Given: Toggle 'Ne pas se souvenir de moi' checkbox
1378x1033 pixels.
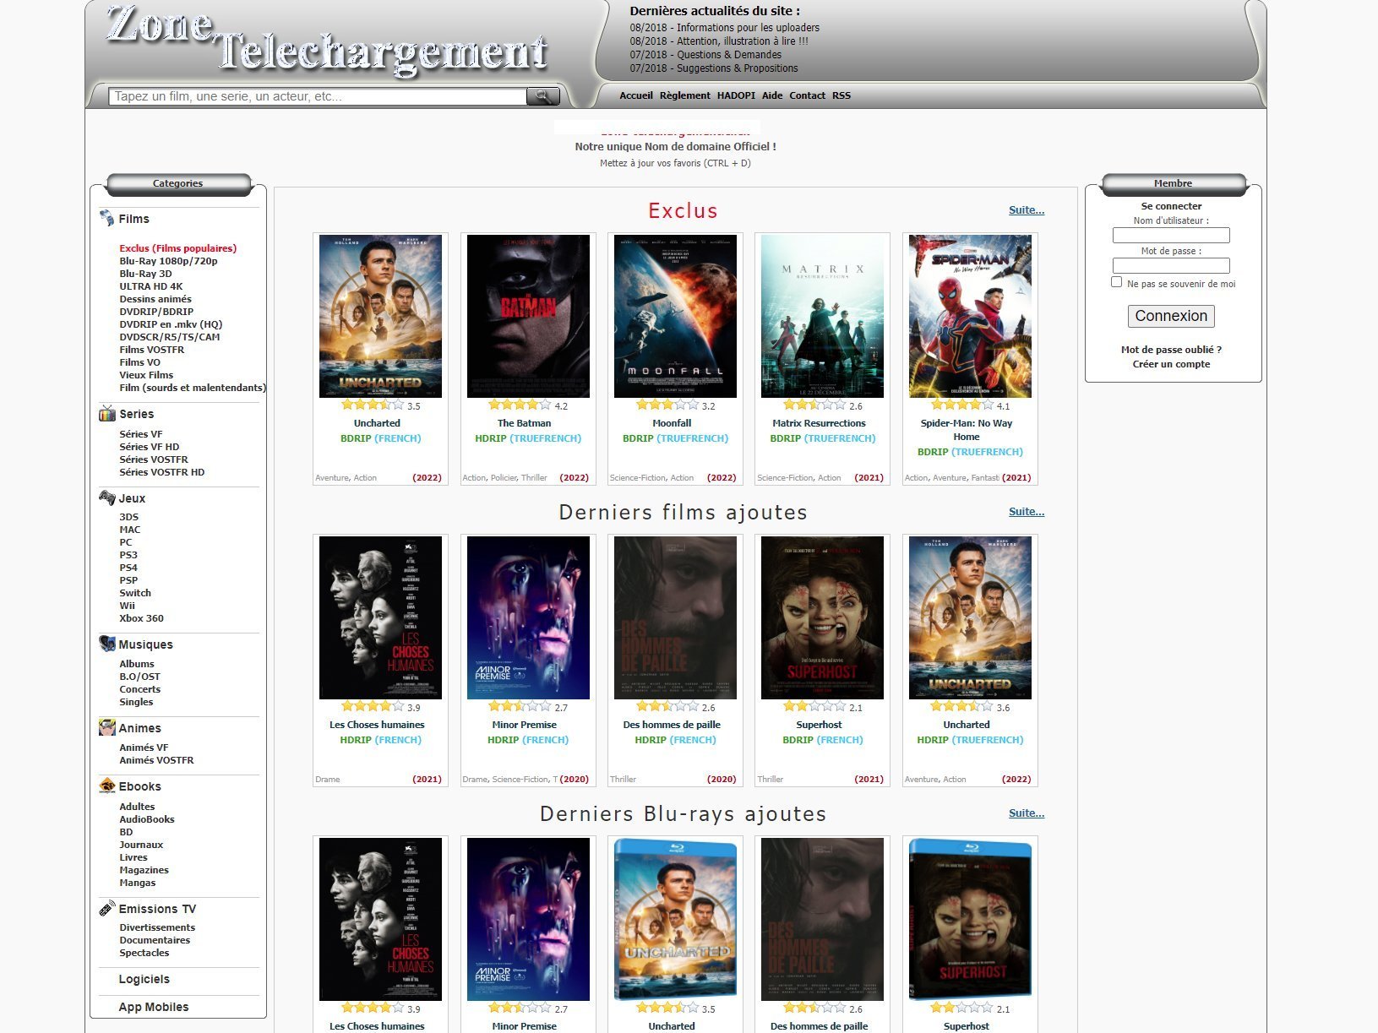Looking at the screenshot, I should [1117, 282].
